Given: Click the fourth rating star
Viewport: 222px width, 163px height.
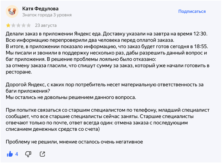Looking at the screenshot, I should click(x=23, y=25).
